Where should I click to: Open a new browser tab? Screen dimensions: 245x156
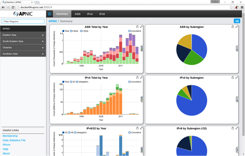pos(37,2)
